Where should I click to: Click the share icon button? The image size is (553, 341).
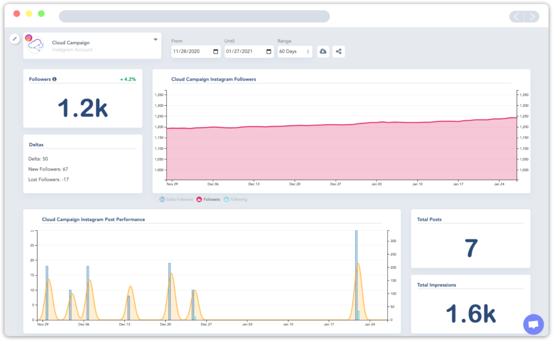tap(339, 51)
